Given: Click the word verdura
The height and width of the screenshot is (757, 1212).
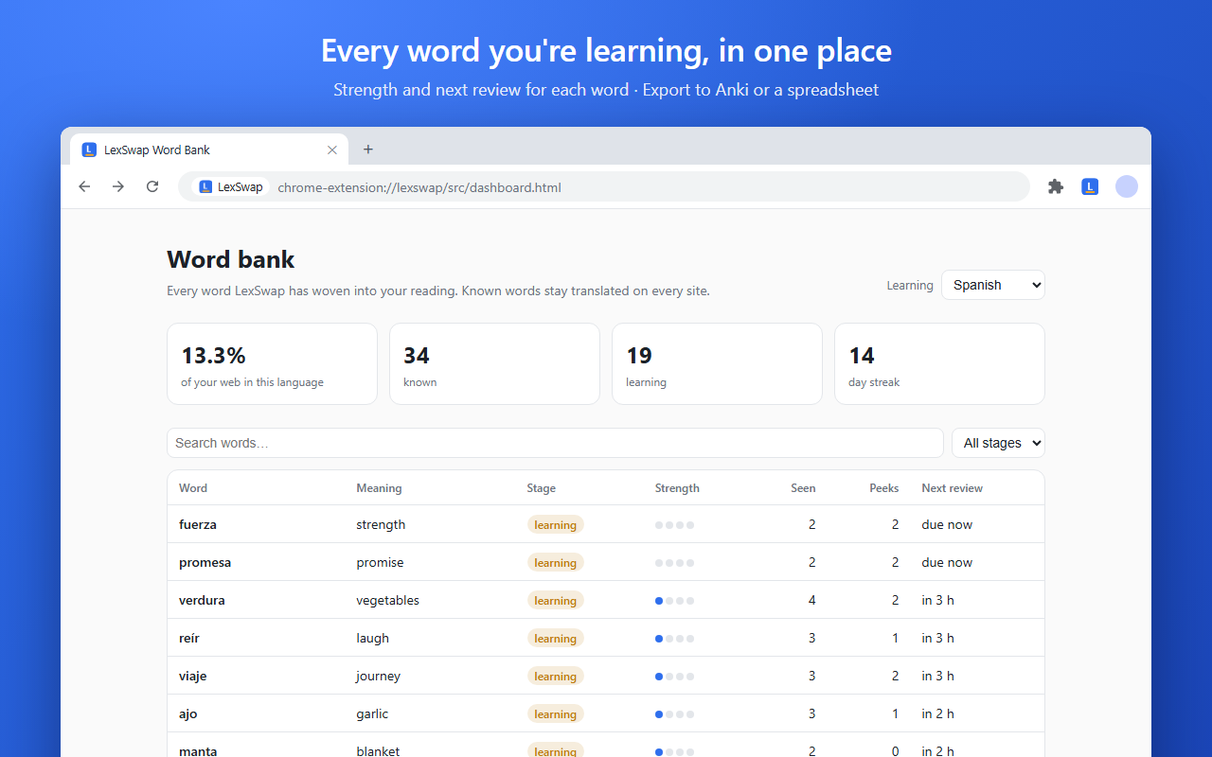Looking at the screenshot, I should [x=202, y=600].
